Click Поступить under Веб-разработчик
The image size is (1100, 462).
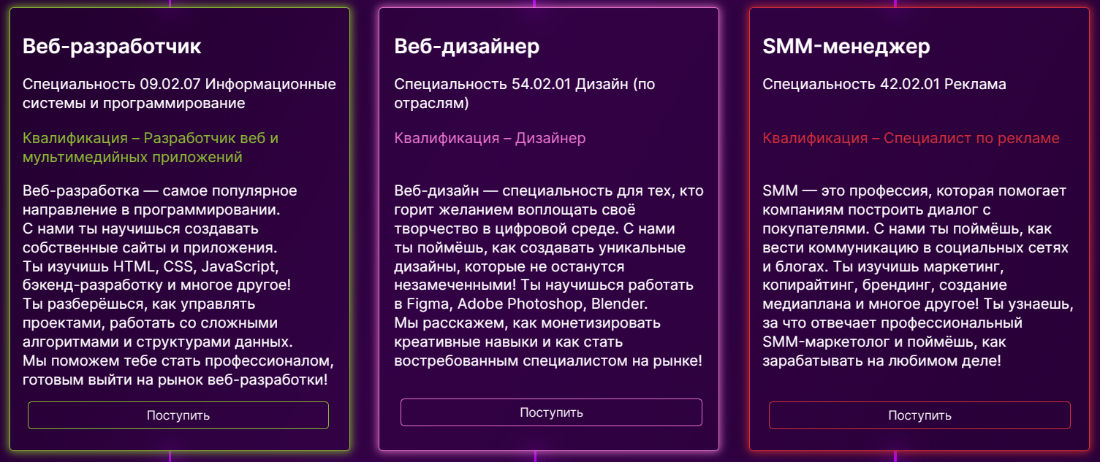pos(178,415)
